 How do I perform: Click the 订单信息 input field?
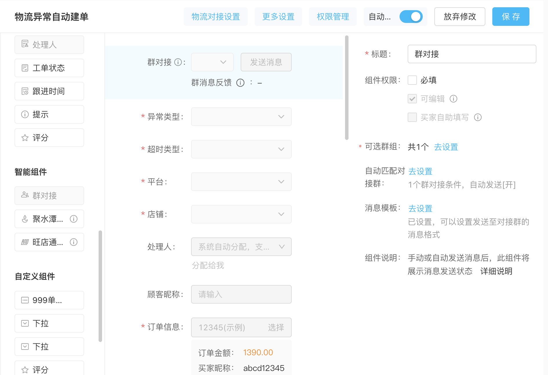241,327
